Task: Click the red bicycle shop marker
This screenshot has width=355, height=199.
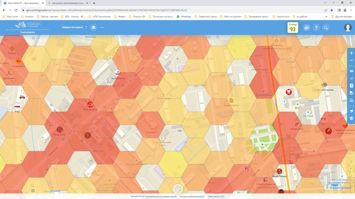Action: [22, 97]
